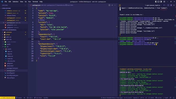Open the View menu
The width and height of the screenshot is (176, 99).
pos(21,2)
